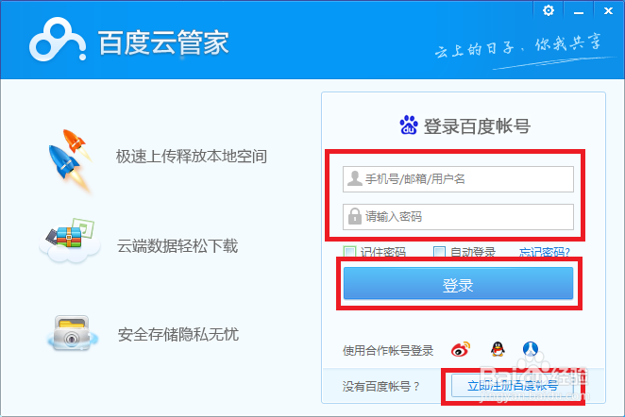Click the text 没有百度帐号?
The height and width of the screenshot is (417, 625).
[x=381, y=386]
